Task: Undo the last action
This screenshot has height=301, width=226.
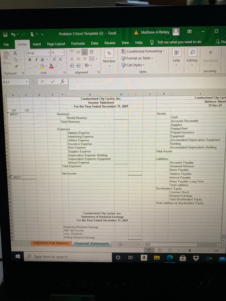Action: pos(13,34)
